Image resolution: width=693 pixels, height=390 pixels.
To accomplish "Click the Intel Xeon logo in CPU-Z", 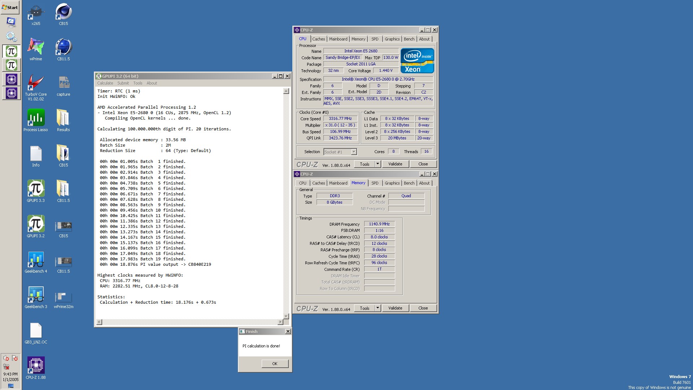I will 417,61.
